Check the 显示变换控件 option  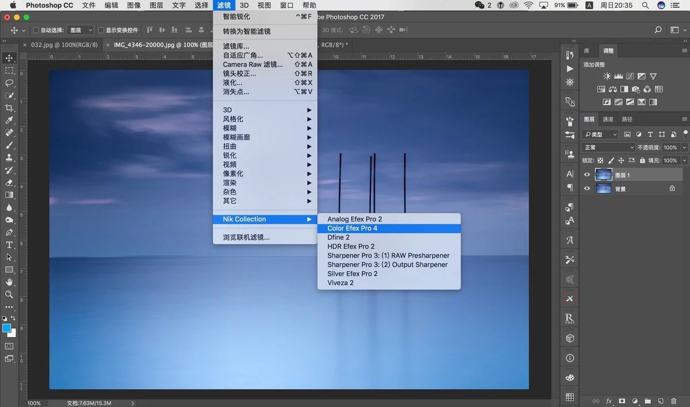[x=101, y=30]
